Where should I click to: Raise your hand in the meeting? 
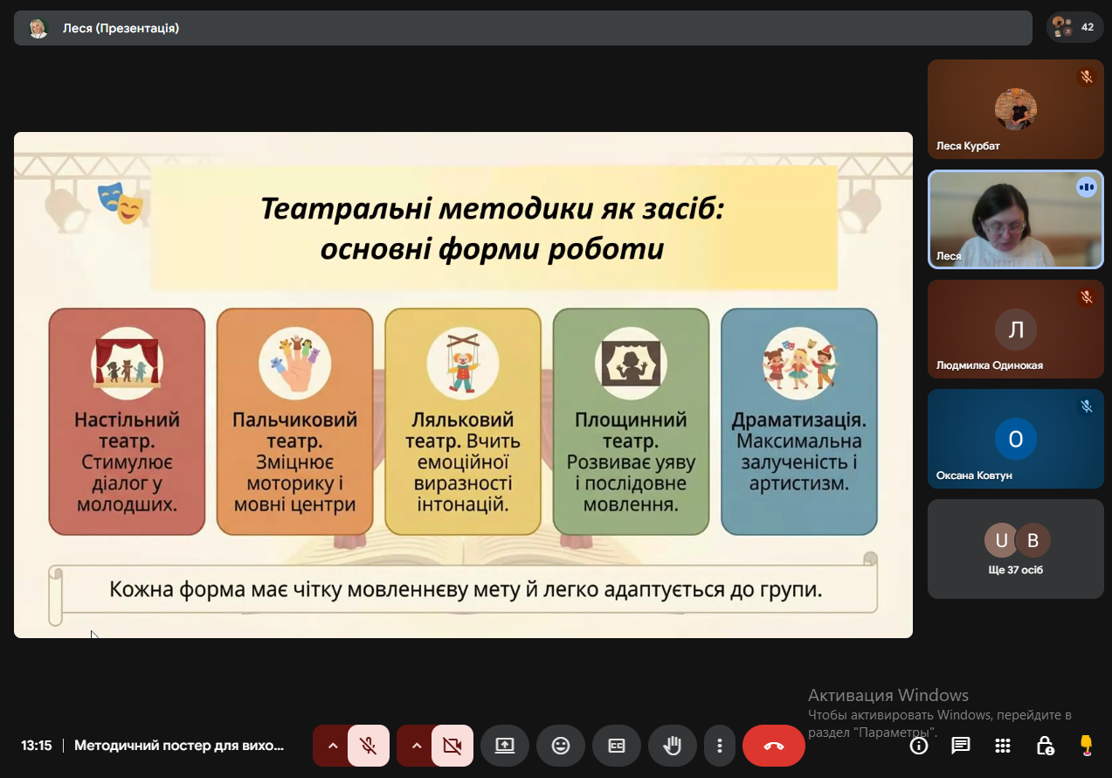coord(672,746)
